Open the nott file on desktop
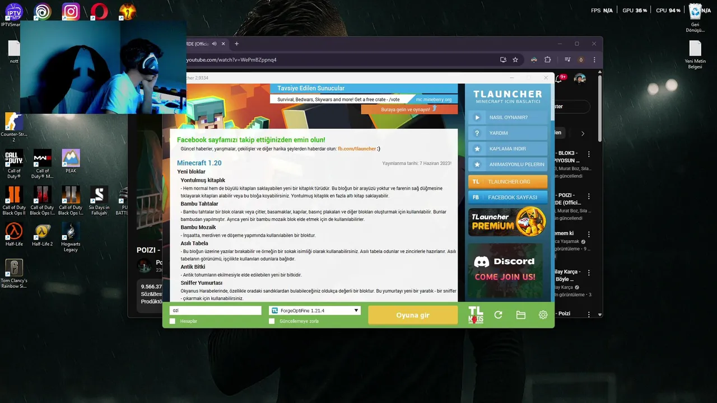The width and height of the screenshot is (717, 403). [x=14, y=52]
